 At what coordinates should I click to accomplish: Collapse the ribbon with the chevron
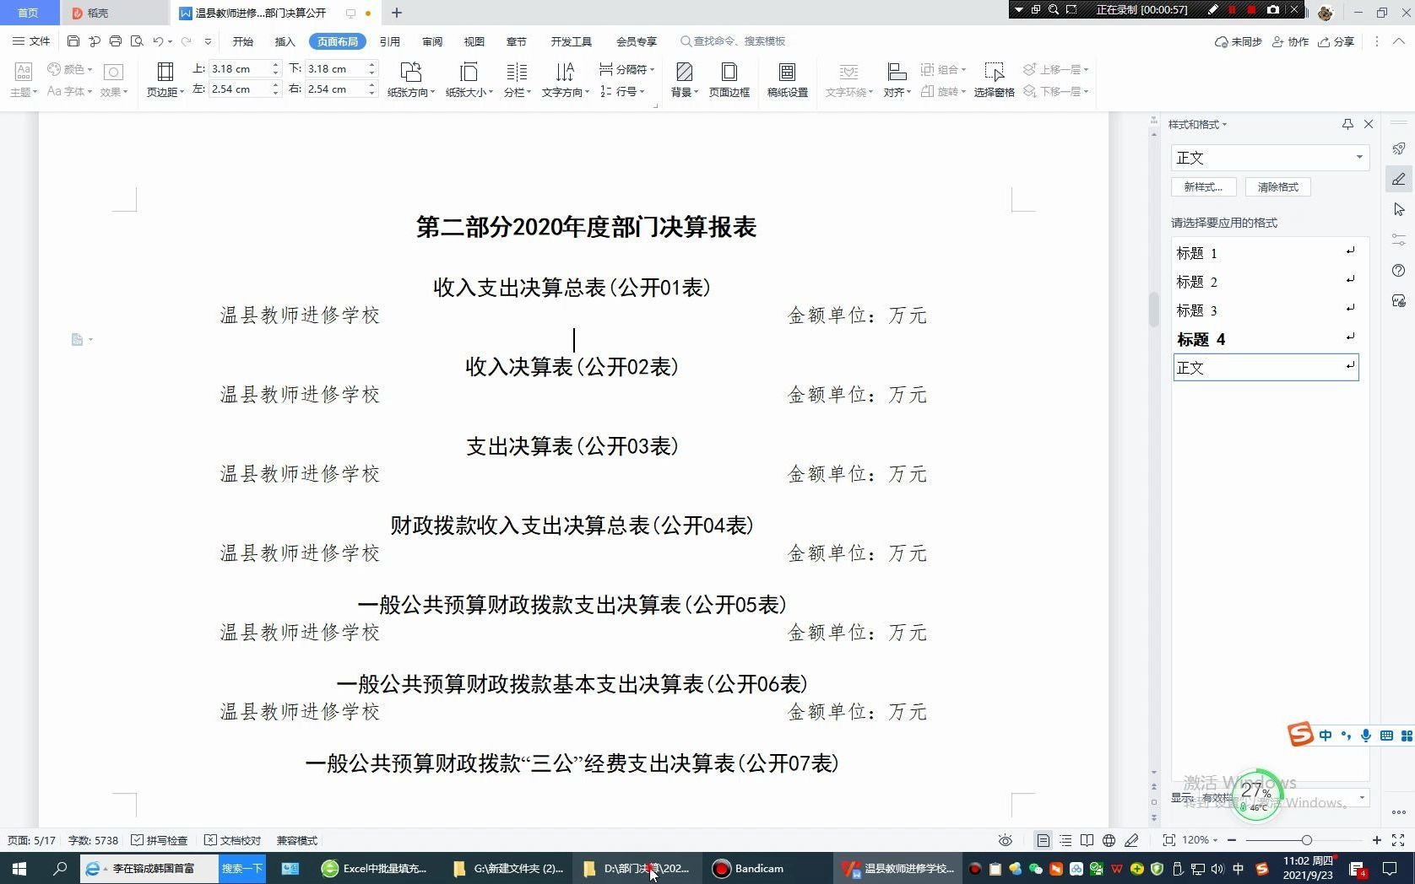coord(1398,40)
